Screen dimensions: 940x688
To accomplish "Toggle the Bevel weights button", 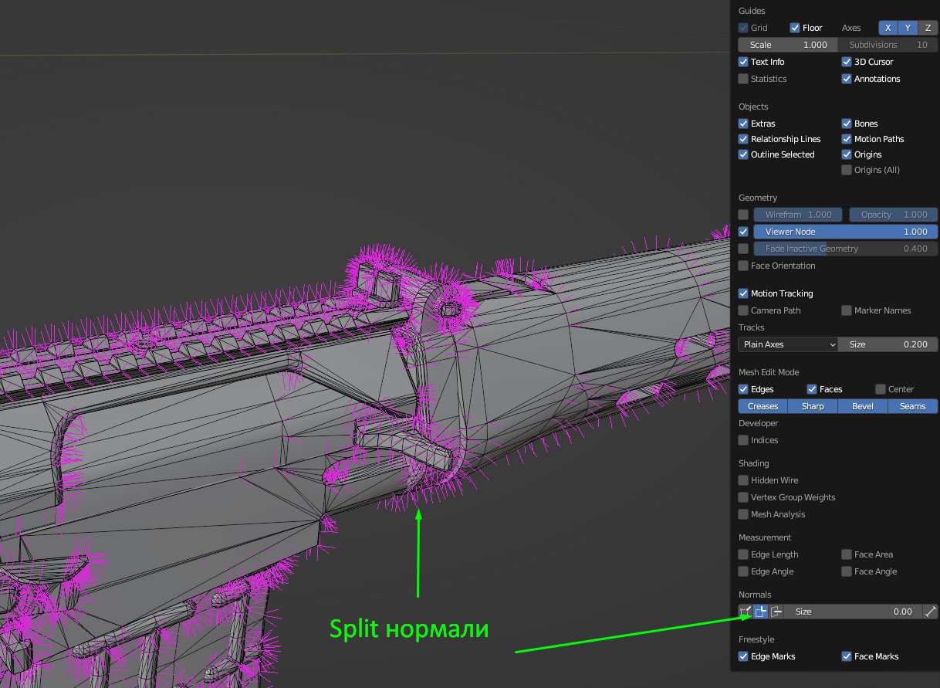I will (863, 406).
